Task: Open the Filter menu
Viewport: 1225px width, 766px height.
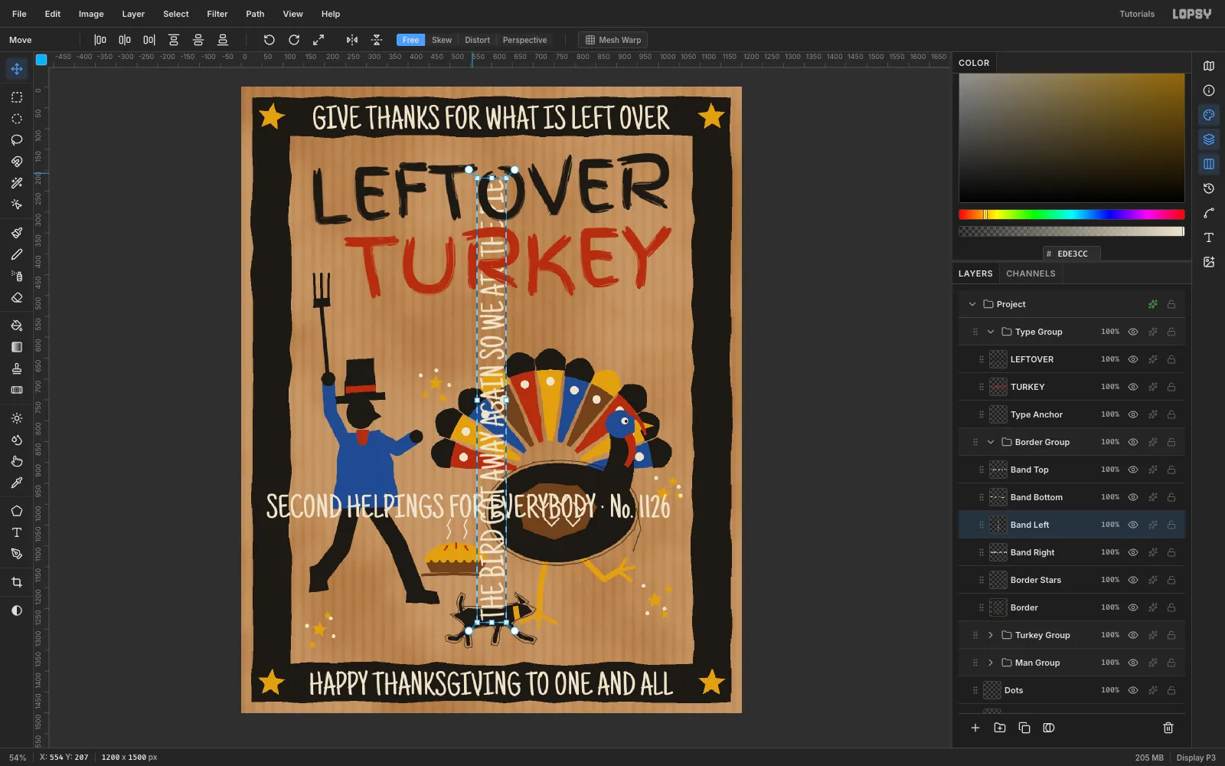Action: click(x=217, y=14)
